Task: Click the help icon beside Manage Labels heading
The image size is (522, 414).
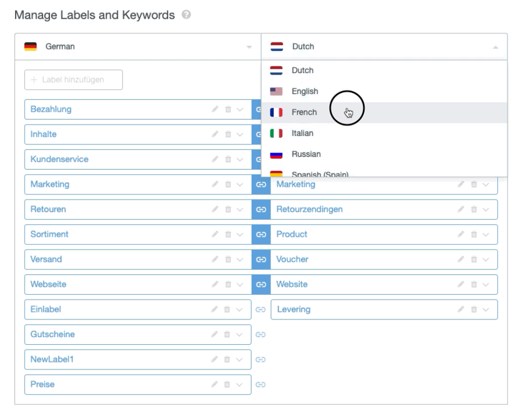Action: [x=186, y=15]
